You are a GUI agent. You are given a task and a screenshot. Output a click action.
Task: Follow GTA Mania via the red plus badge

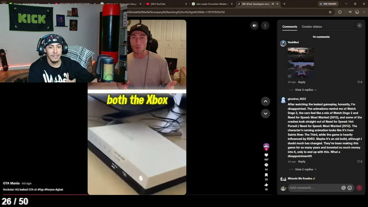point(266,149)
